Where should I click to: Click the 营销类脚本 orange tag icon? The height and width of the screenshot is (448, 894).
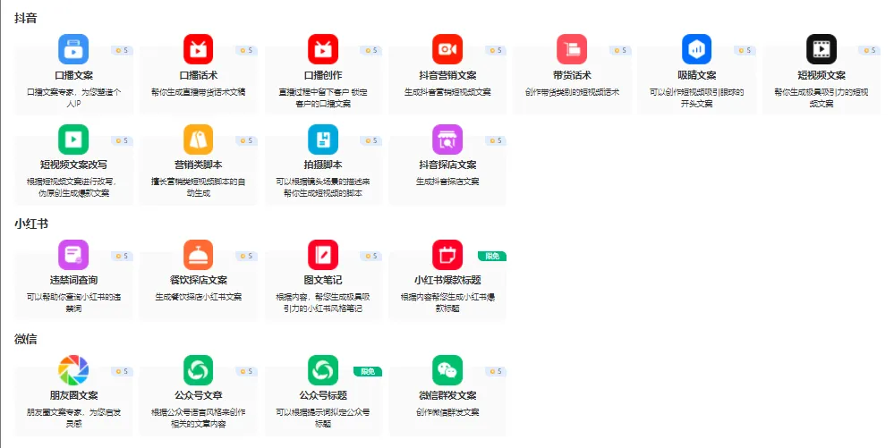(x=199, y=139)
